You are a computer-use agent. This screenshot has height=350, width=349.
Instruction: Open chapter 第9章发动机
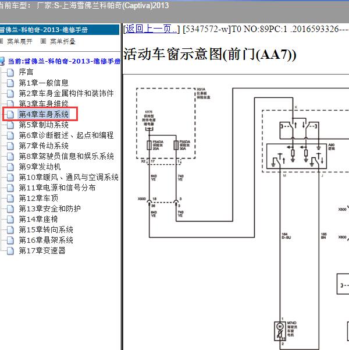click(40, 167)
